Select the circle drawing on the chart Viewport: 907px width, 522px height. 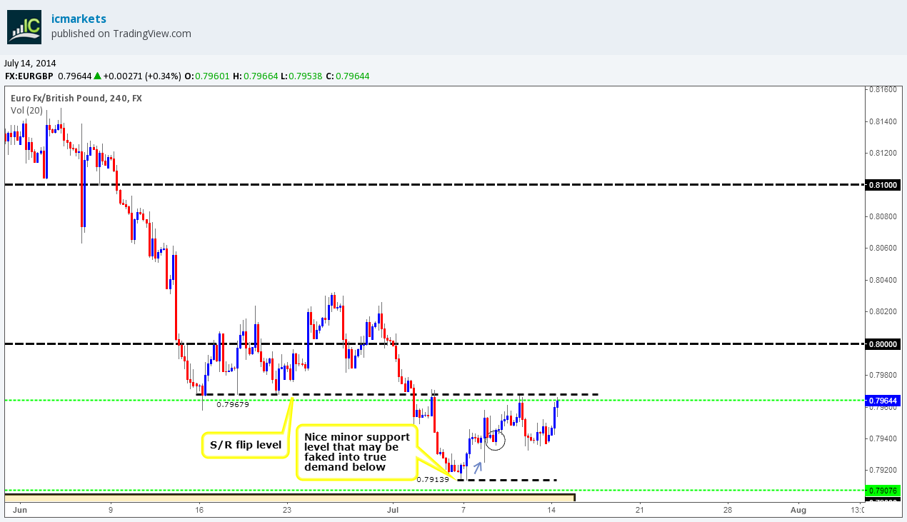[495, 439]
